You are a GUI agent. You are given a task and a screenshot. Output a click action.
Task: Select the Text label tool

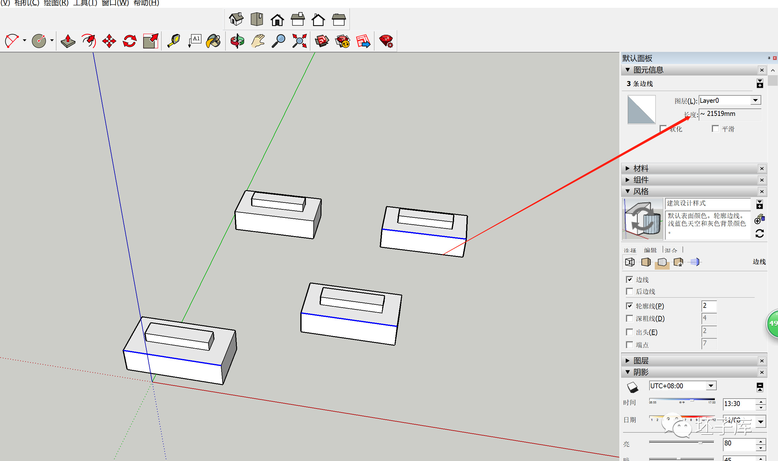[195, 41]
